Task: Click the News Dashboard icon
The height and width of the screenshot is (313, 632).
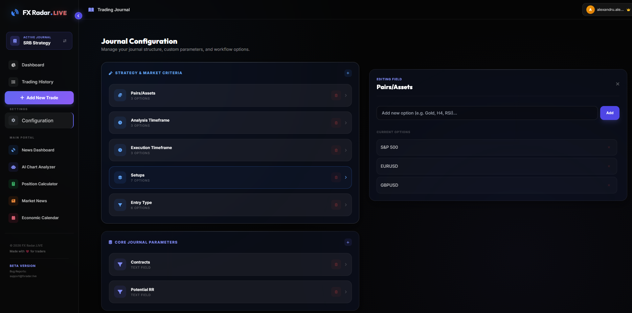Action: 13,150
